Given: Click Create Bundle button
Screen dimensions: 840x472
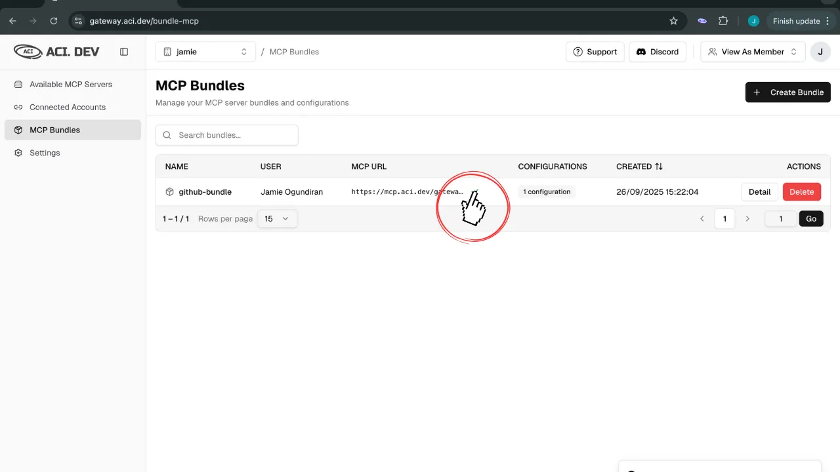Looking at the screenshot, I should [x=787, y=92].
